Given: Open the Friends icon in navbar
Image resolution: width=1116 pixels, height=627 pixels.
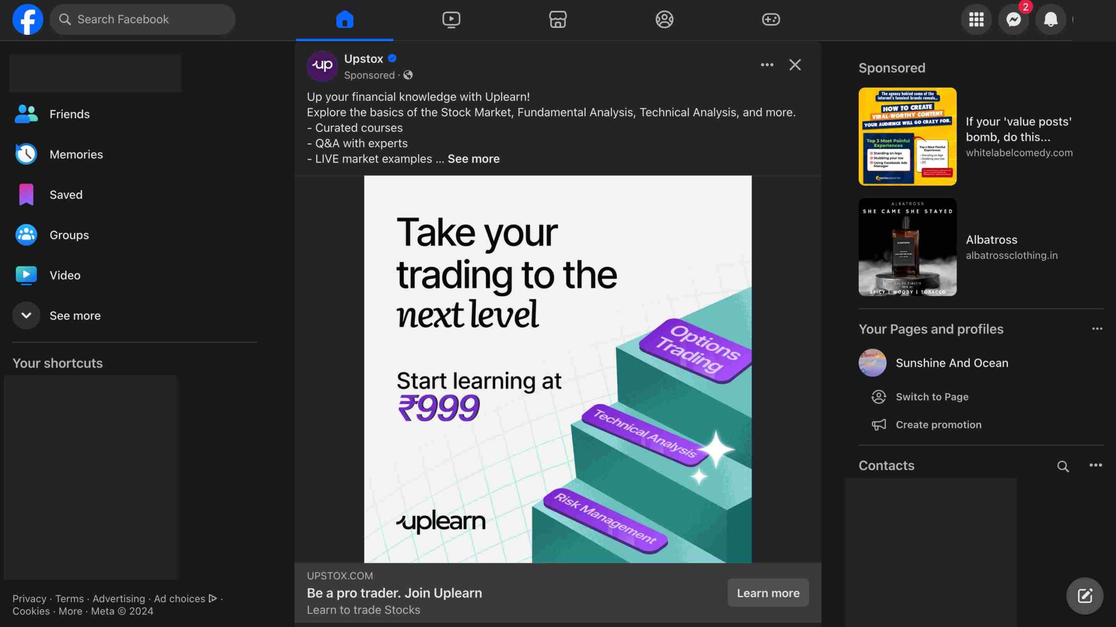Looking at the screenshot, I should click(664, 19).
